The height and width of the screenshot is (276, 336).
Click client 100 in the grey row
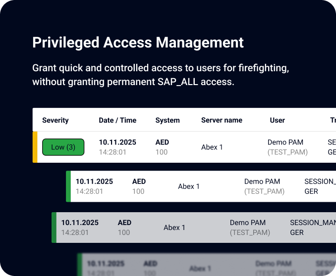pyautogui.click(x=124, y=232)
